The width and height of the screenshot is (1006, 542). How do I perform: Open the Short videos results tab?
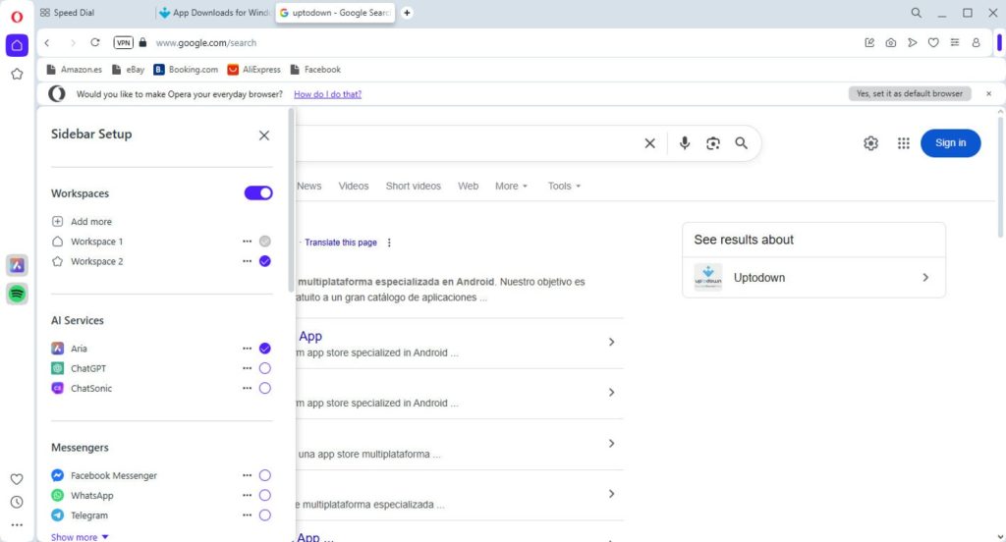[414, 186]
